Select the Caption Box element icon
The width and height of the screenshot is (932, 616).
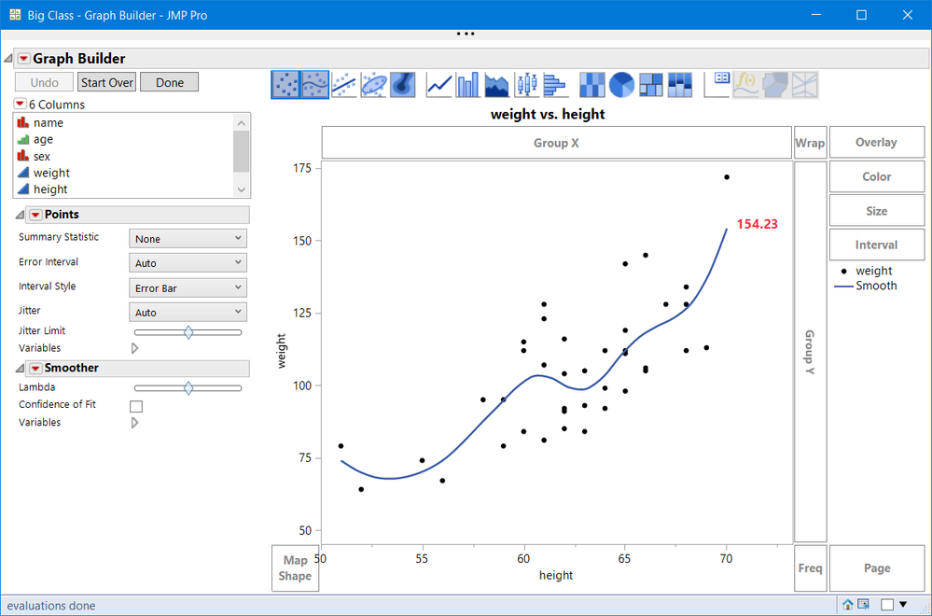(716, 84)
